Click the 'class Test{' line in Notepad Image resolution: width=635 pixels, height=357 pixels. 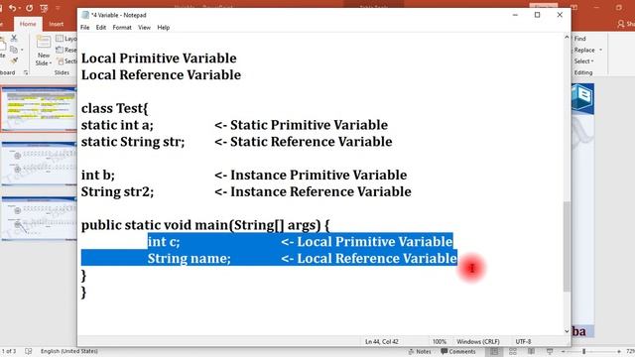click(x=115, y=108)
